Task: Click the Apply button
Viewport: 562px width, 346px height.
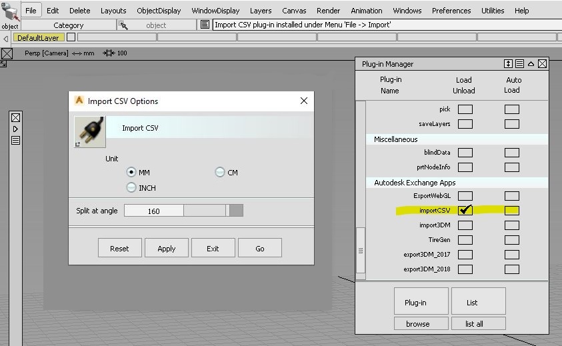Action: 167,248
